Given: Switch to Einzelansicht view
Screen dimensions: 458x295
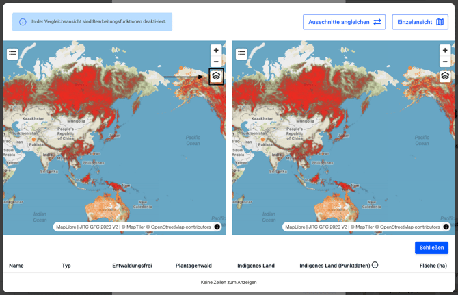Looking at the screenshot, I should click(420, 22).
